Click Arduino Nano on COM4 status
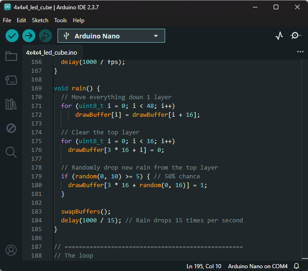The height and width of the screenshot is (271, 308). point(257,266)
